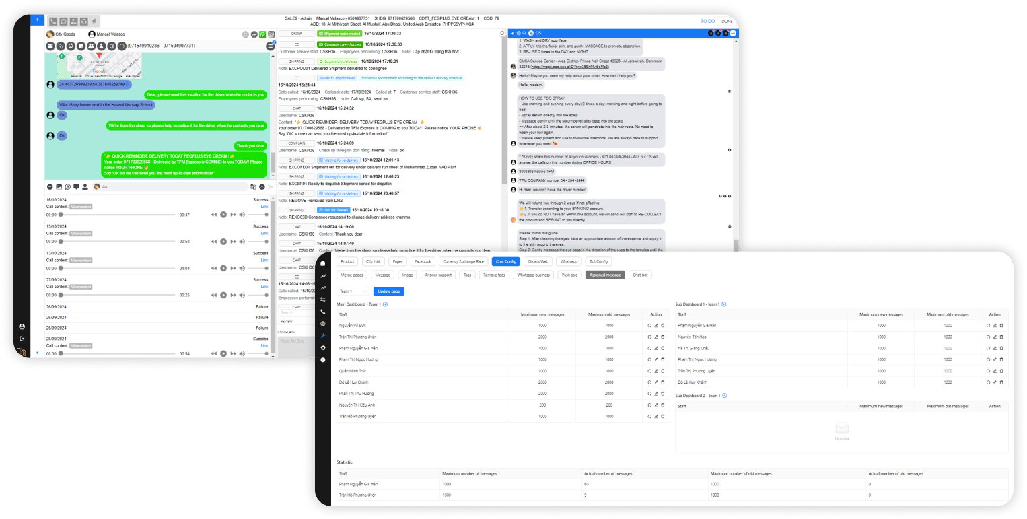
Task: Click the logout icon in left sidebar
Action: pyautogui.click(x=22, y=339)
